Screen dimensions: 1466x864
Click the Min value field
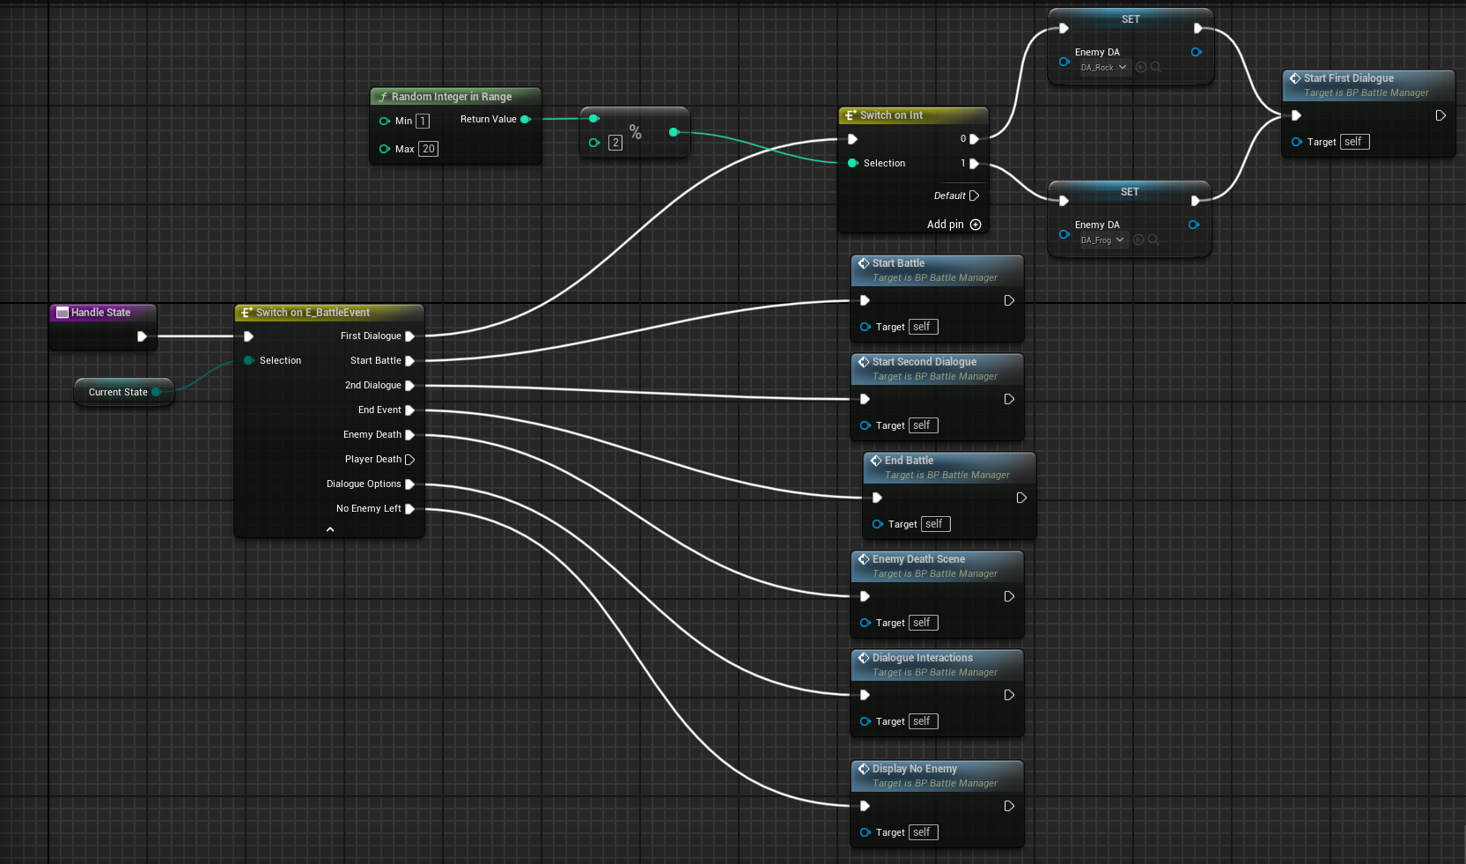click(x=423, y=122)
